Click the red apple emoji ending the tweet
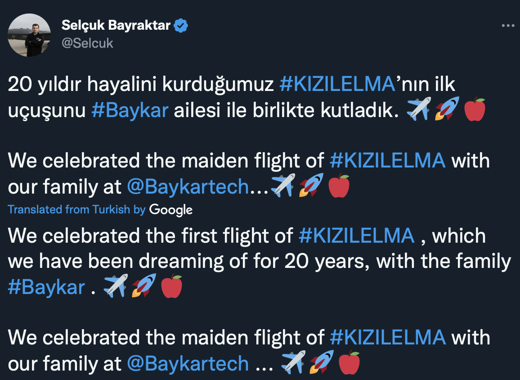 click(349, 363)
